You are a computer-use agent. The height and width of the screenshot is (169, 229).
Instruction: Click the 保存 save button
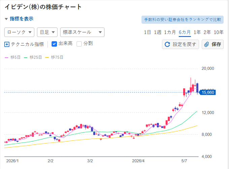212,44
